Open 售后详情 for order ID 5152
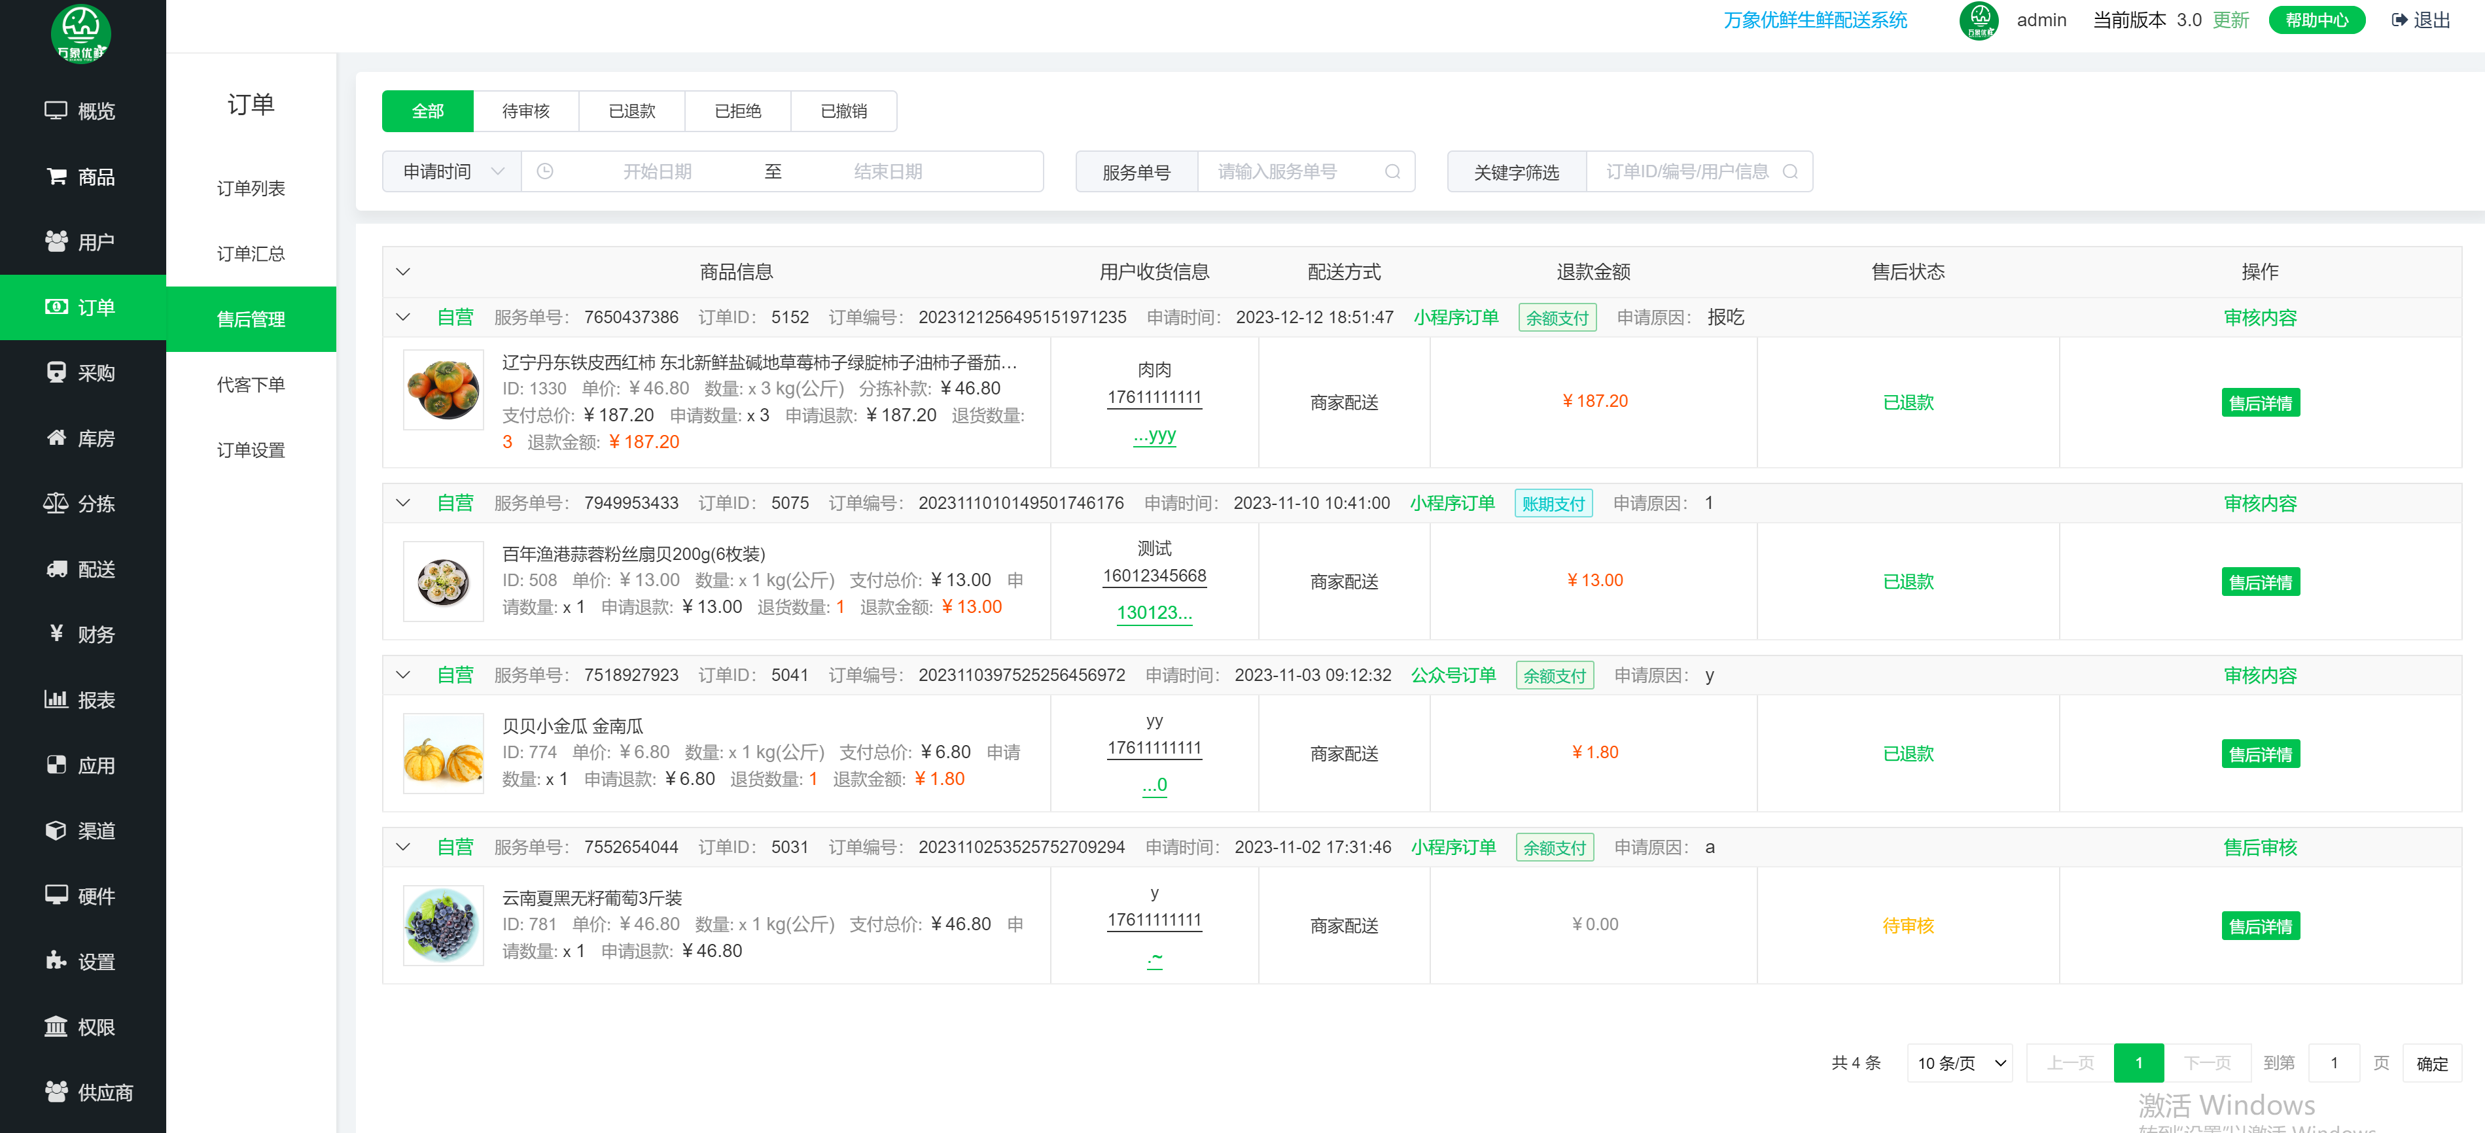The height and width of the screenshot is (1133, 2485). tap(2260, 402)
